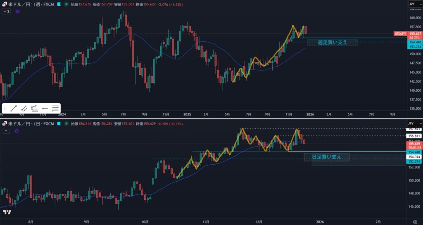Toggle the flag marker on weekly chart symbol

tap(59, 4)
